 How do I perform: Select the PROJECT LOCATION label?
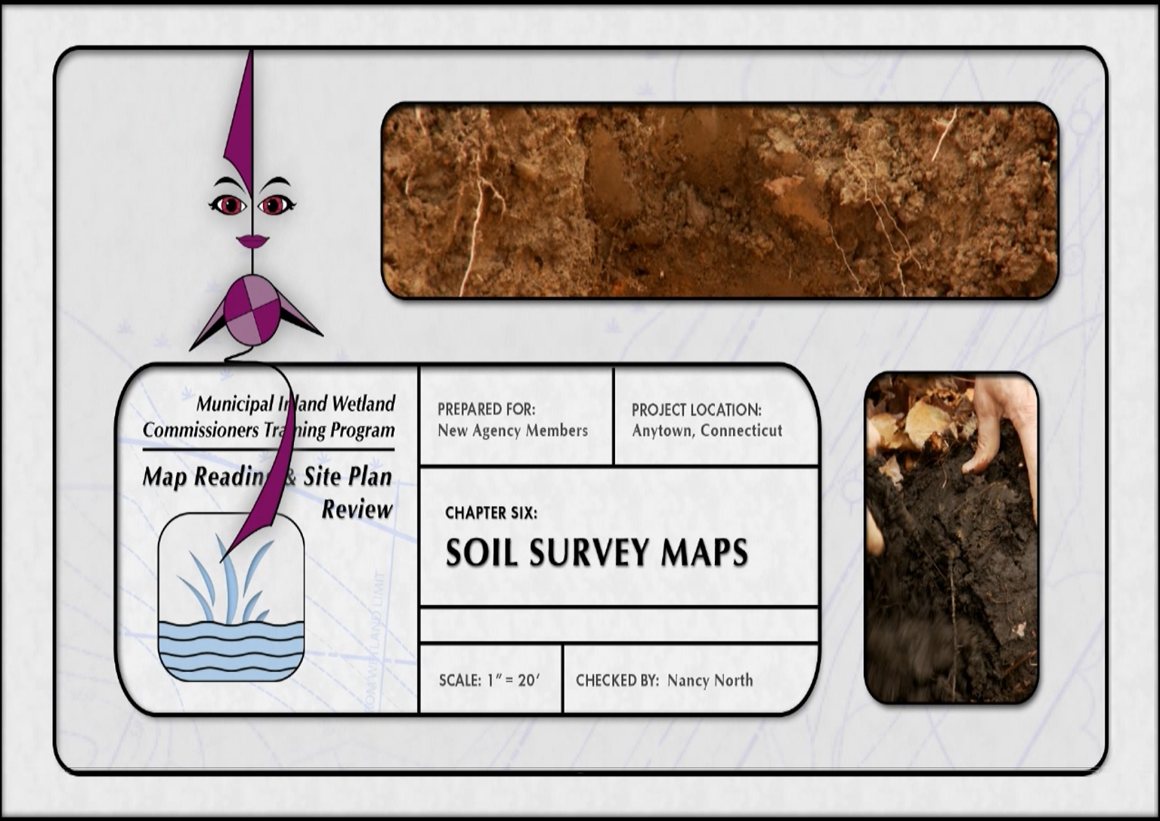[696, 410]
